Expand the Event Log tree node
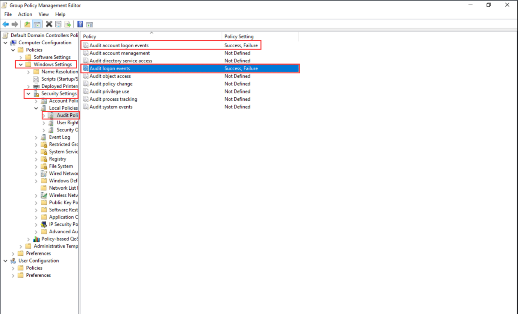 click(x=36, y=137)
